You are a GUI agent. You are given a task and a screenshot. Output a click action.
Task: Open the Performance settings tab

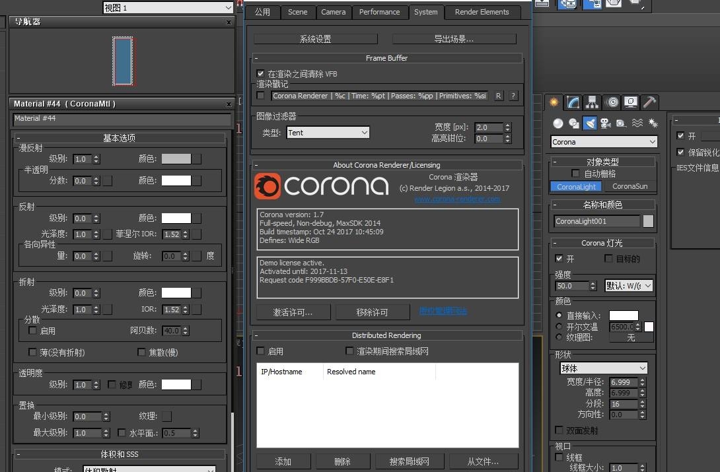tap(380, 11)
